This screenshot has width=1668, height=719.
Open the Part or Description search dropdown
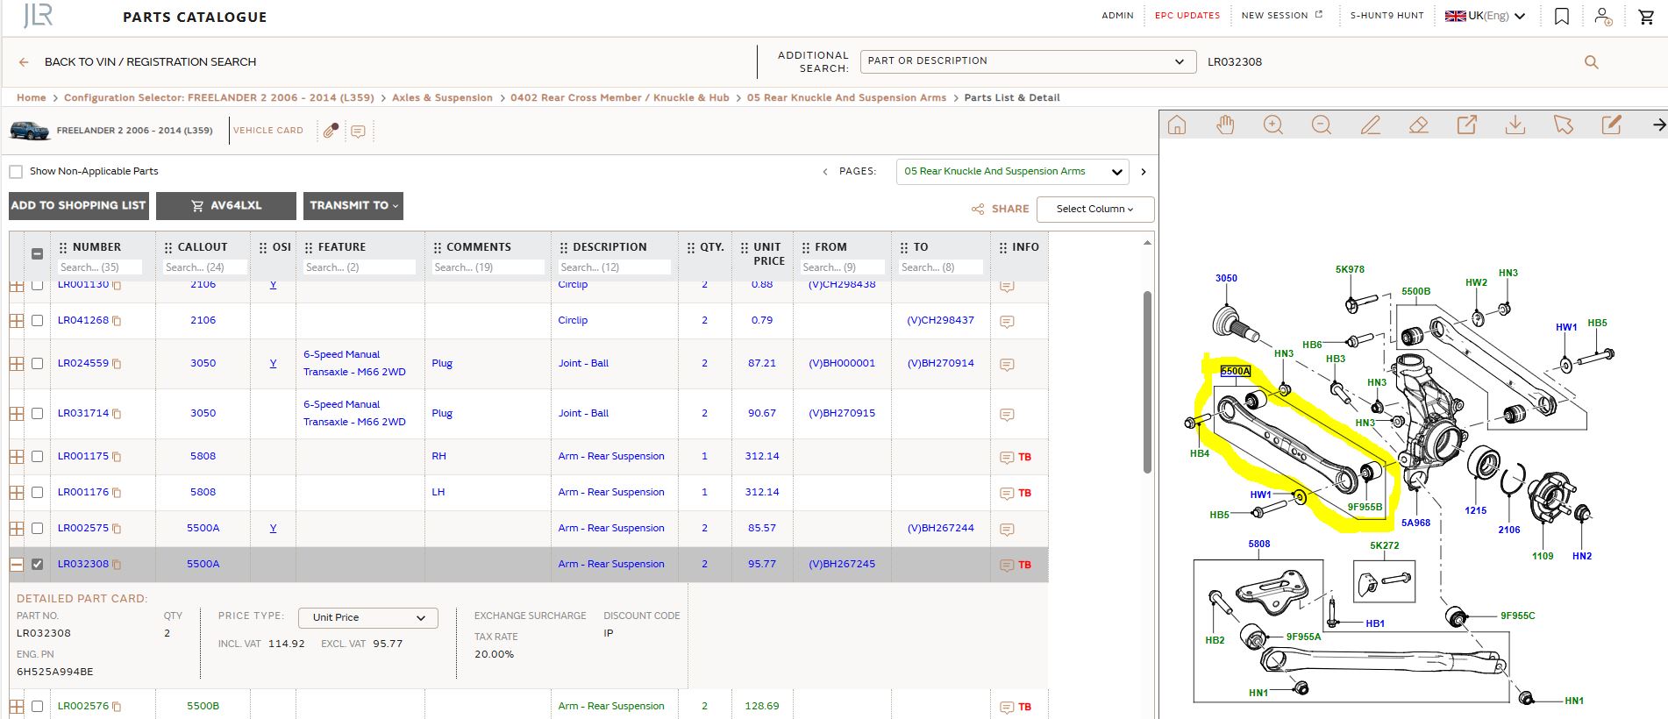pos(1028,61)
